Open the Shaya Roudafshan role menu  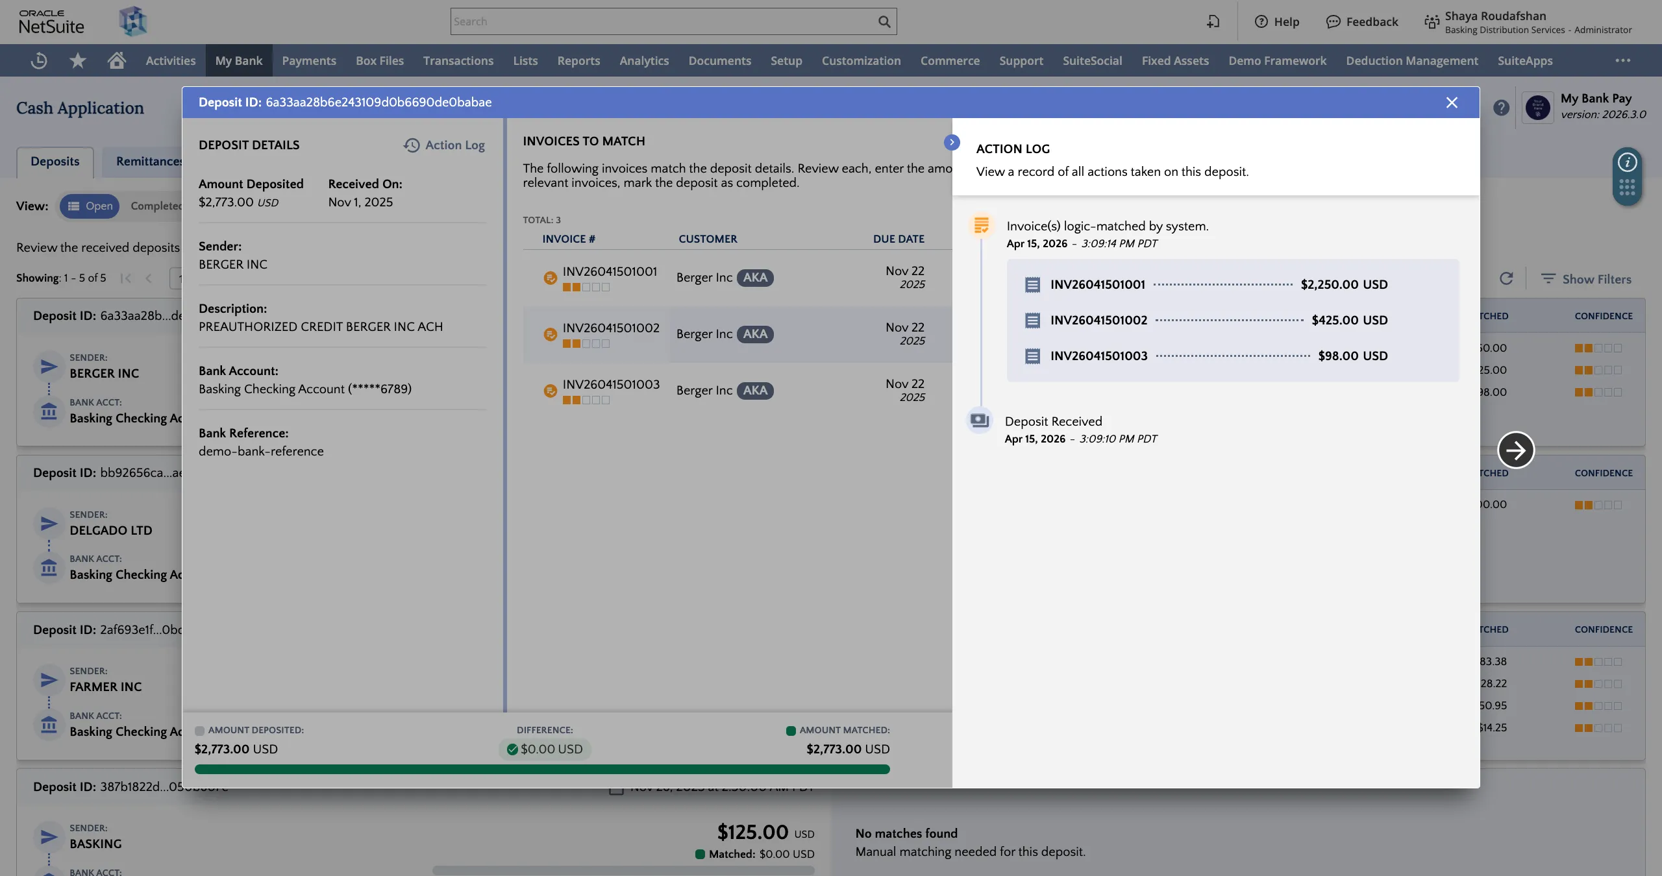(x=1528, y=22)
